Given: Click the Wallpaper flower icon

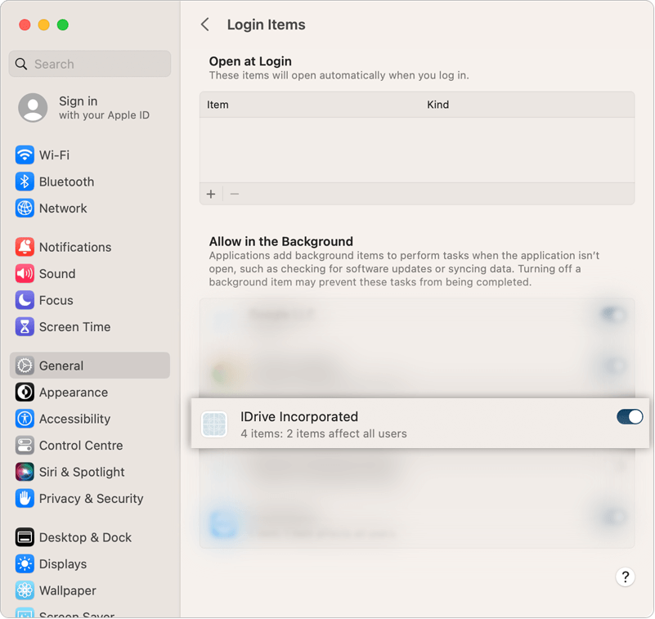Looking at the screenshot, I should (25, 590).
